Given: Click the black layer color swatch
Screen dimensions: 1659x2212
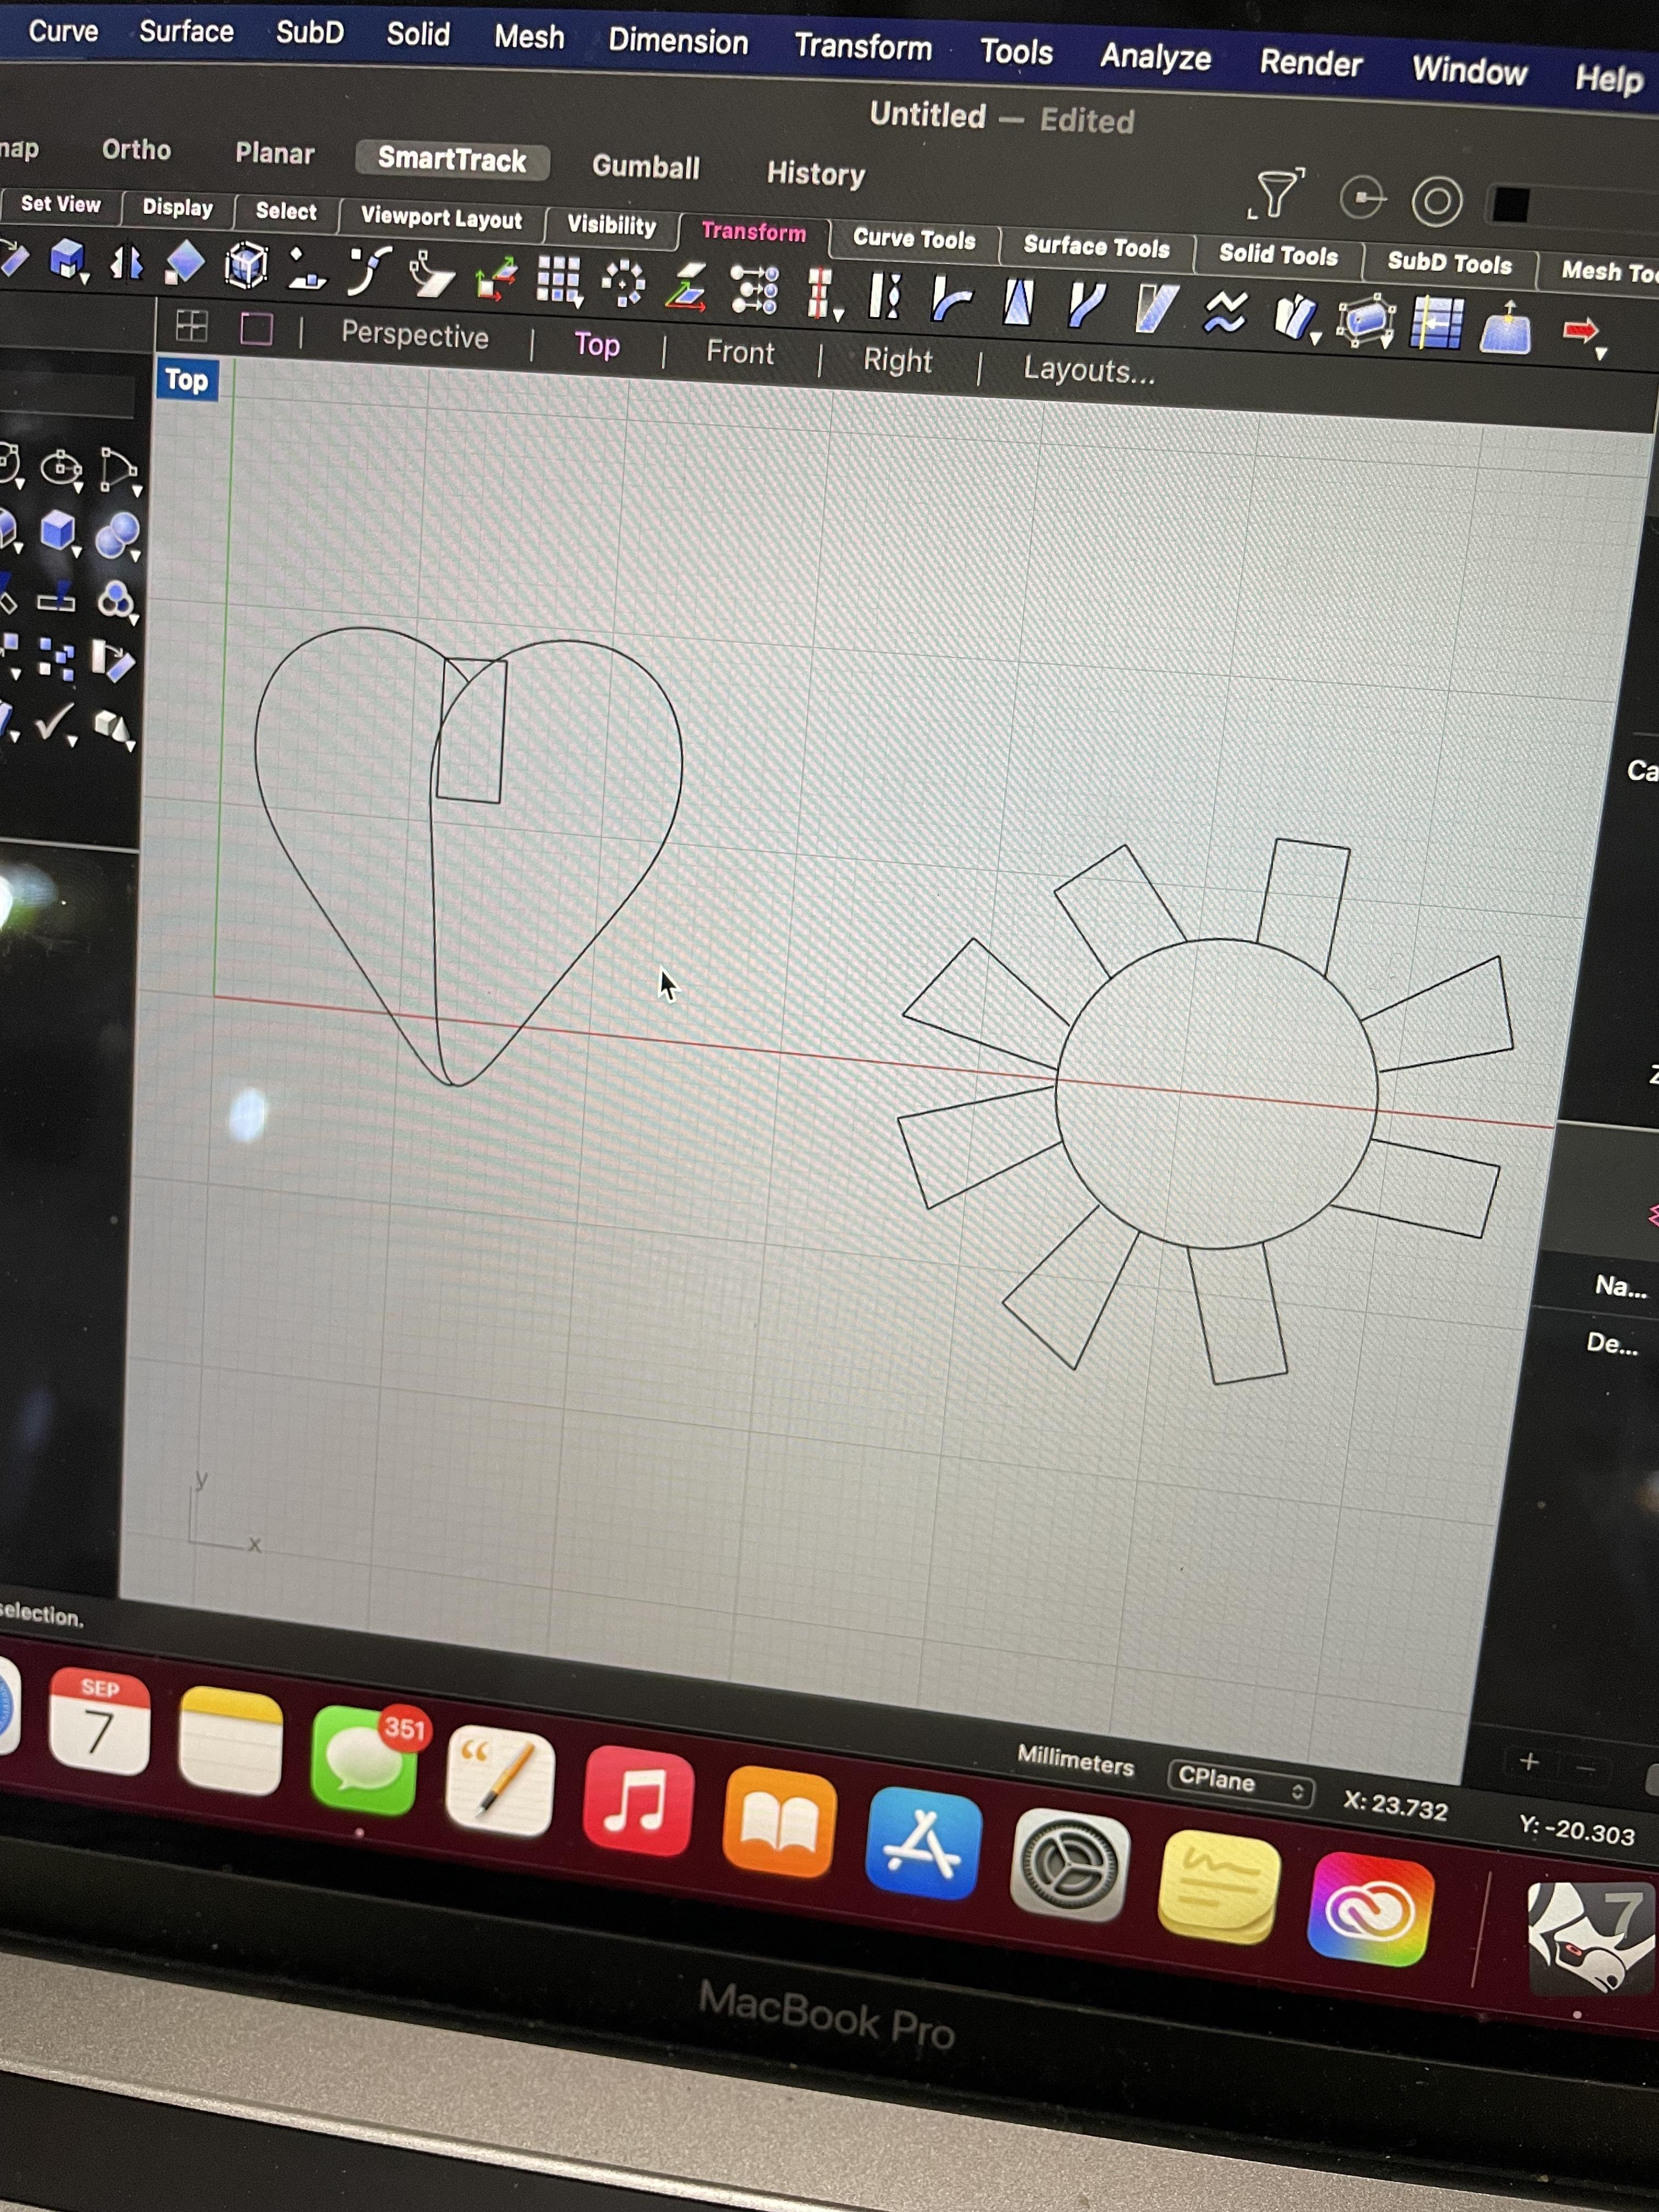Looking at the screenshot, I should (x=1510, y=205).
